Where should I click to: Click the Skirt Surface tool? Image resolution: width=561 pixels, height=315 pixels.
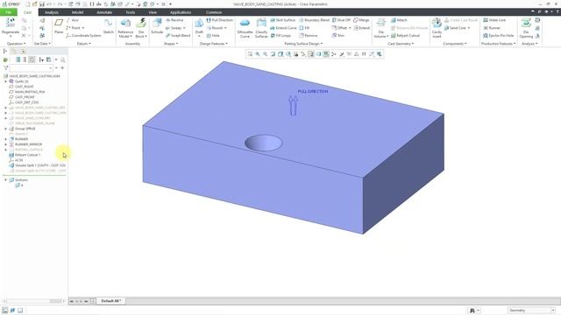pyautogui.click(x=282, y=20)
